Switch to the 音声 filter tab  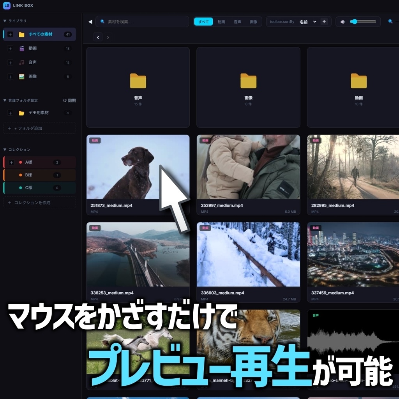(237, 22)
